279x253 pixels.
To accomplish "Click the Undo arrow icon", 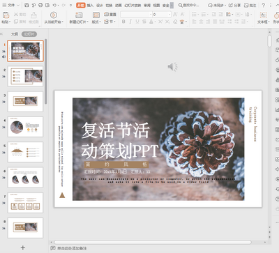I will (x=54, y=5).
